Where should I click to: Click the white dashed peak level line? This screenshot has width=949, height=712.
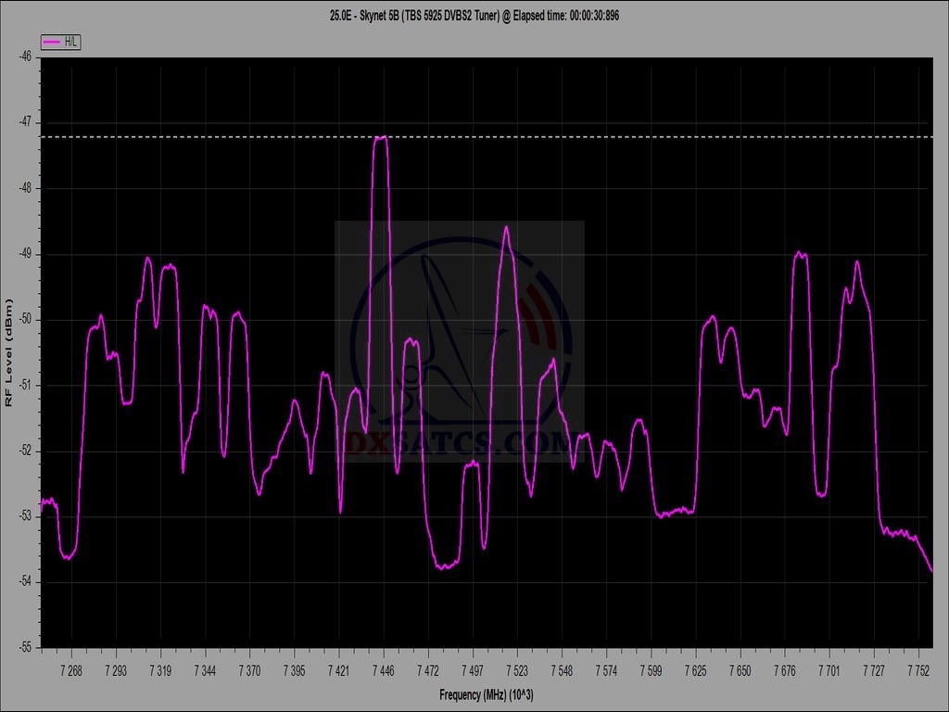coord(649,136)
